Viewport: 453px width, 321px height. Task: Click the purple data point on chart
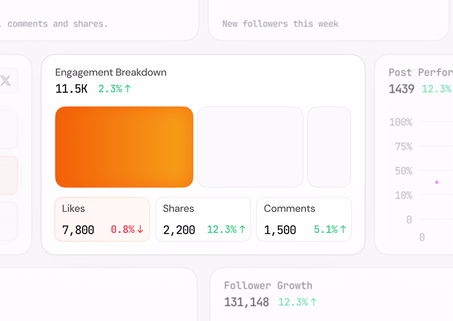pyautogui.click(x=437, y=182)
